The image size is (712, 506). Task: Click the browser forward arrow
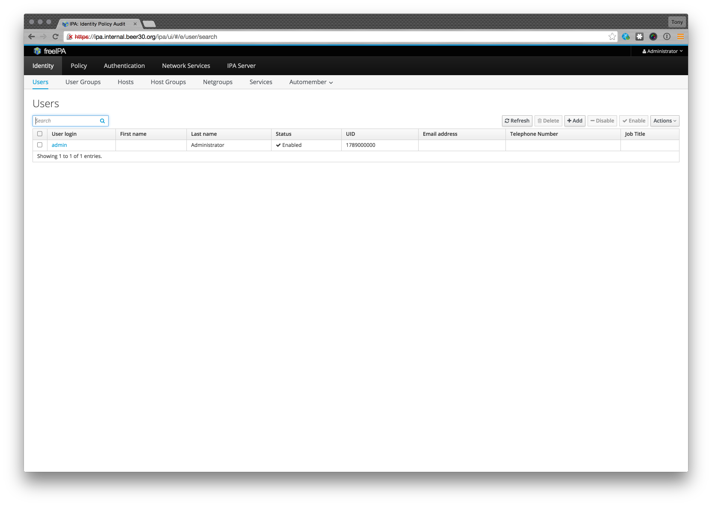coord(43,37)
